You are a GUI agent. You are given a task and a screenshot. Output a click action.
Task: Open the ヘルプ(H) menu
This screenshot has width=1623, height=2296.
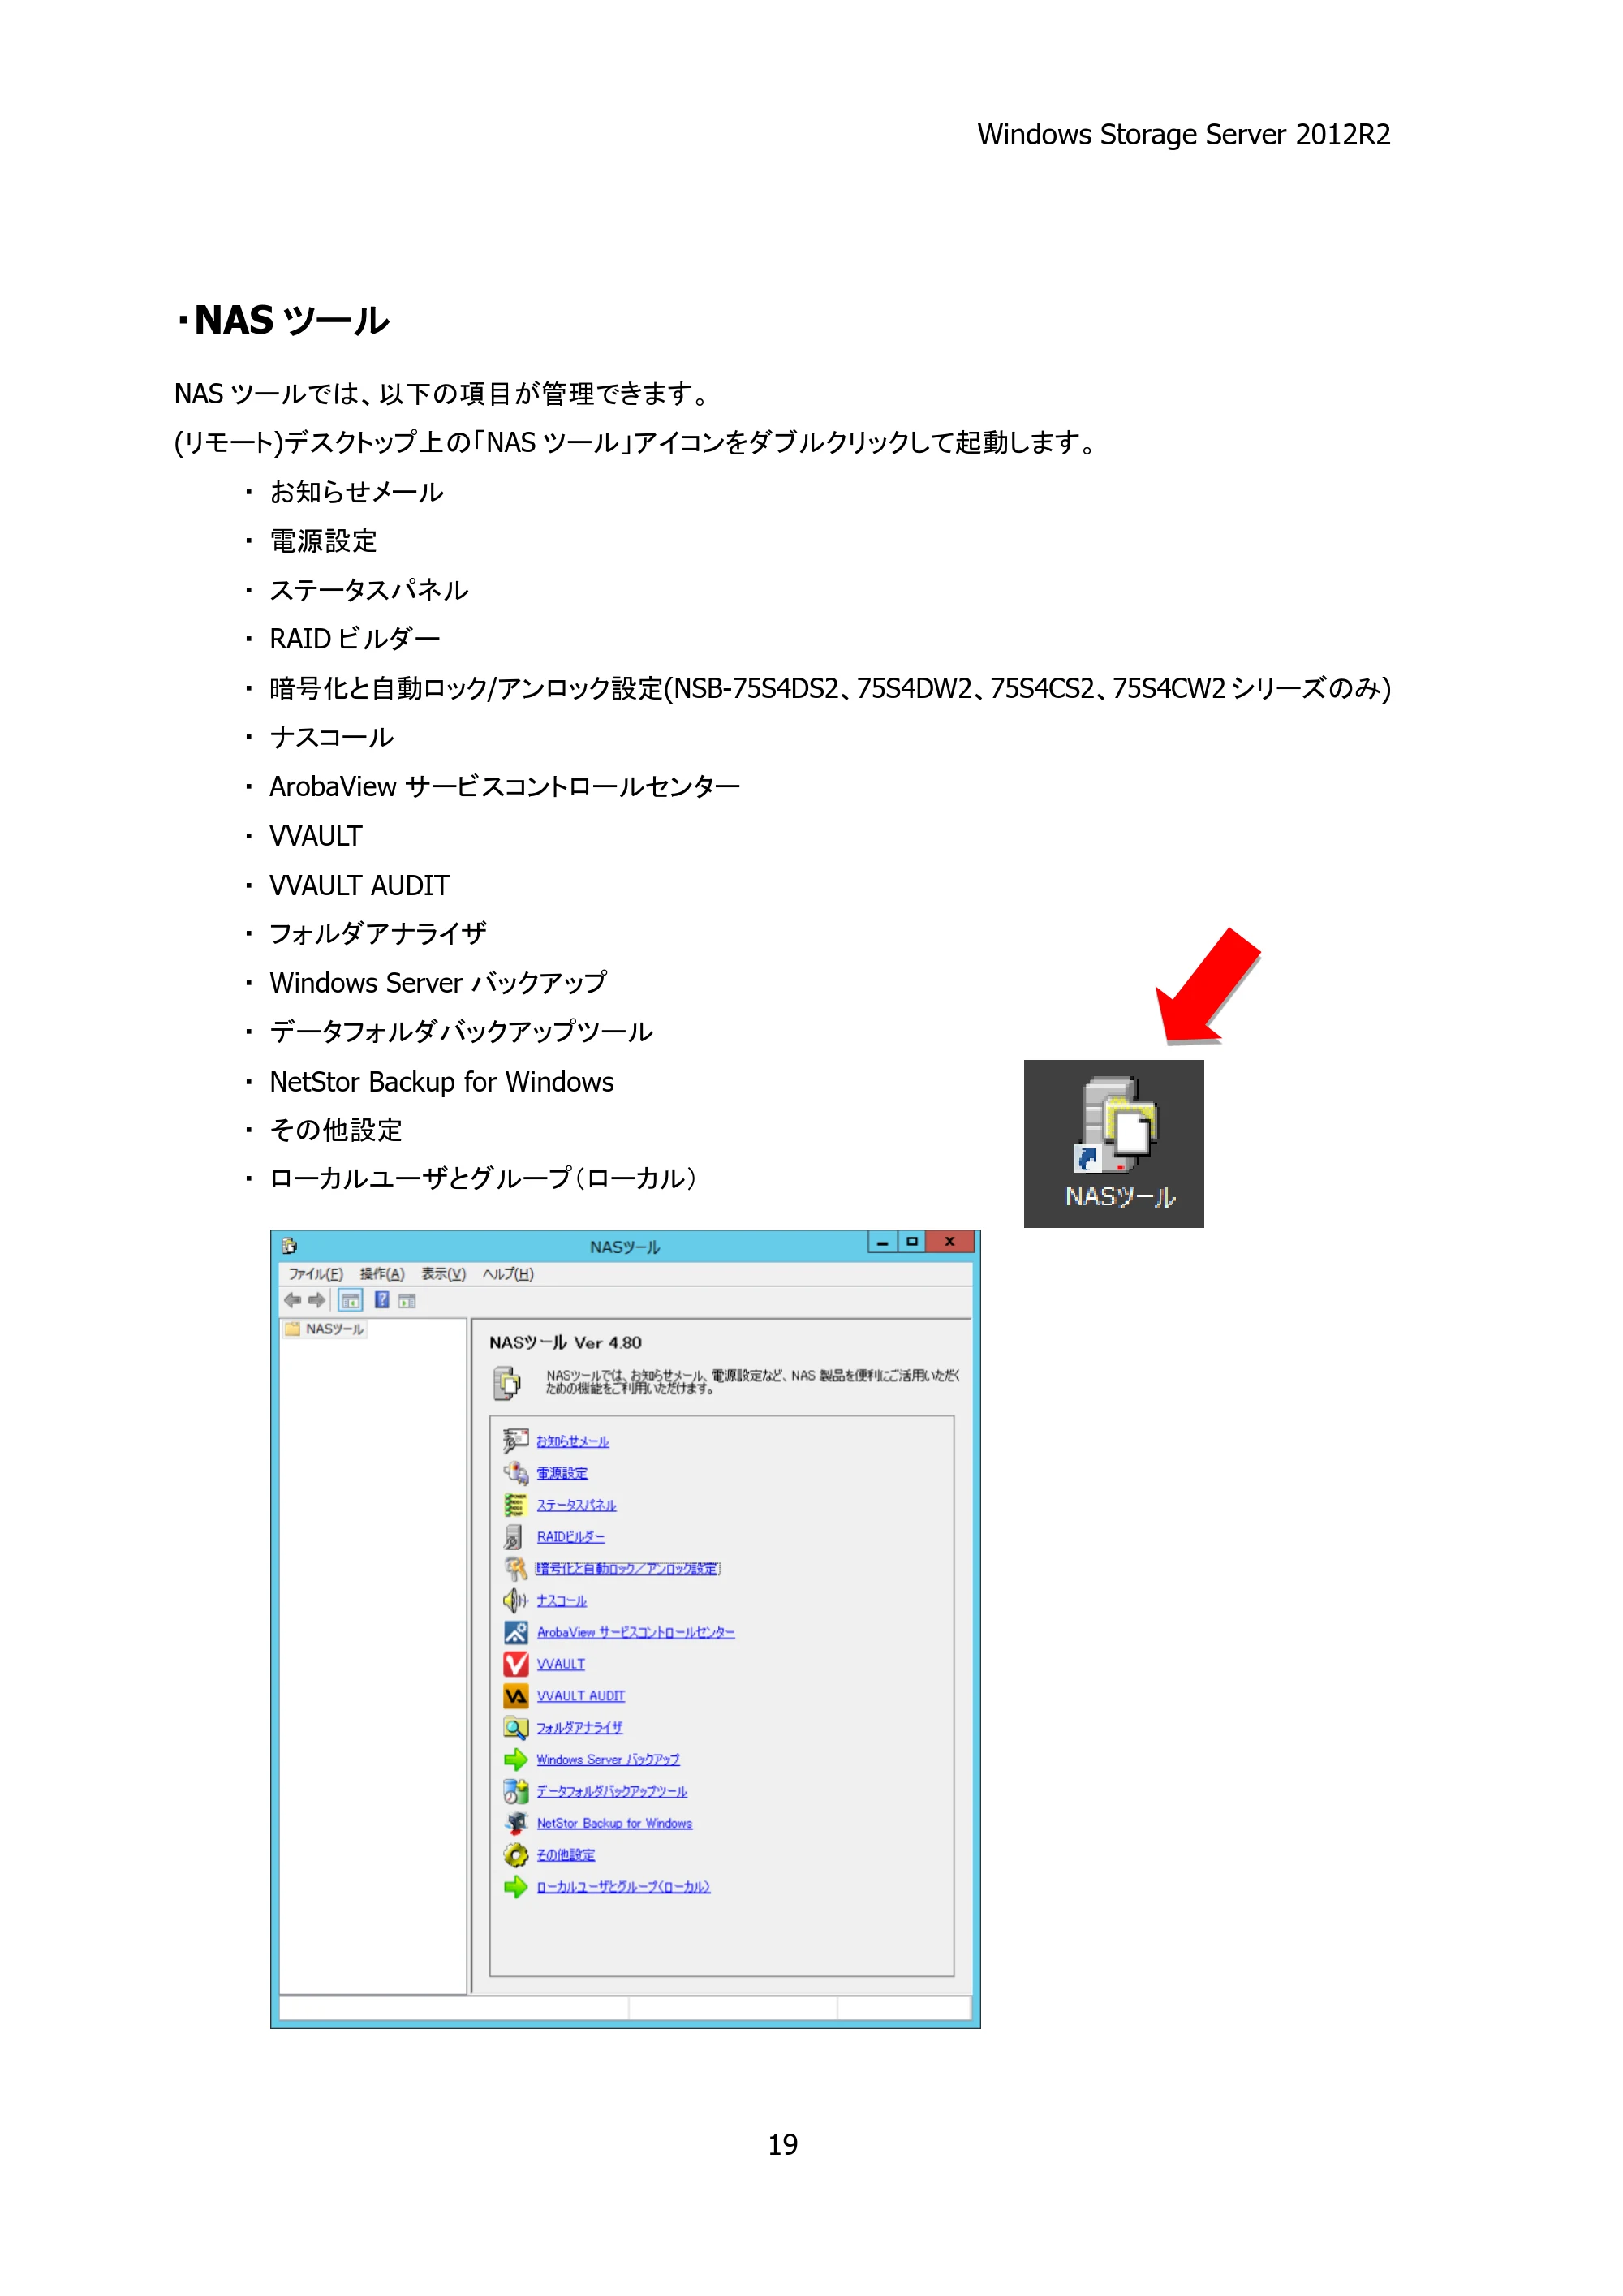[508, 1274]
